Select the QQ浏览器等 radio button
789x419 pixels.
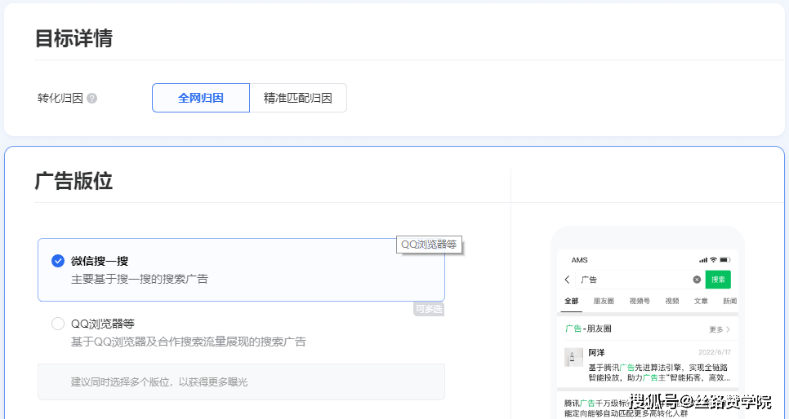pos(58,324)
